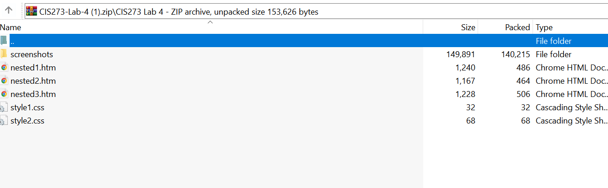Click the gear file icon beside style2.css
This screenshot has height=188, width=608.
pos(4,121)
